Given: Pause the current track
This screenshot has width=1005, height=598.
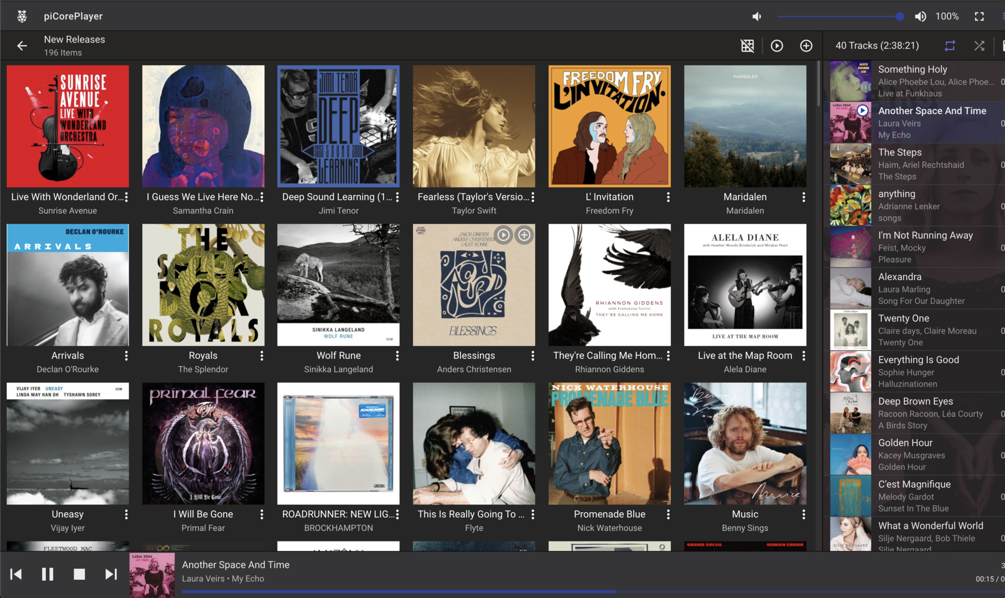Looking at the screenshot, I should pos(48,574).
